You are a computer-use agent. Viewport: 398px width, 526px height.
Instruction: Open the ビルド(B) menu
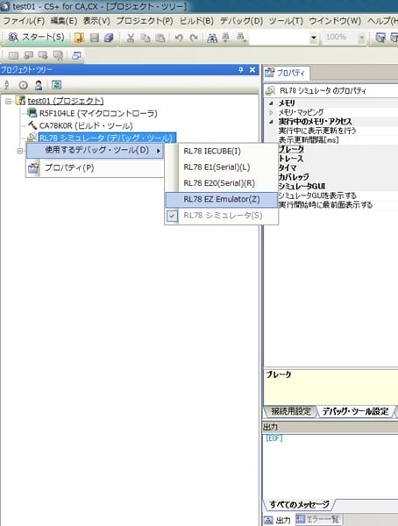pyautogui.click(x=196, y=21)
